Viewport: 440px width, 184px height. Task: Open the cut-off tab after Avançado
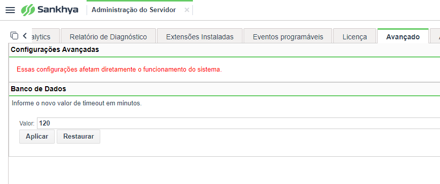point(435,36)
